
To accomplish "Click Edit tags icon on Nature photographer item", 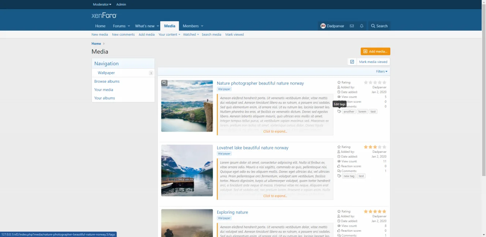I will tap(339, 111).
